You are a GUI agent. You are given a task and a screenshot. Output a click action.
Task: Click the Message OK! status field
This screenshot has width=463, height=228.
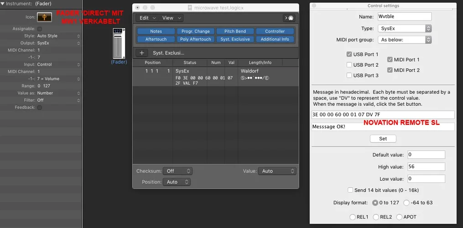(383, 127)
